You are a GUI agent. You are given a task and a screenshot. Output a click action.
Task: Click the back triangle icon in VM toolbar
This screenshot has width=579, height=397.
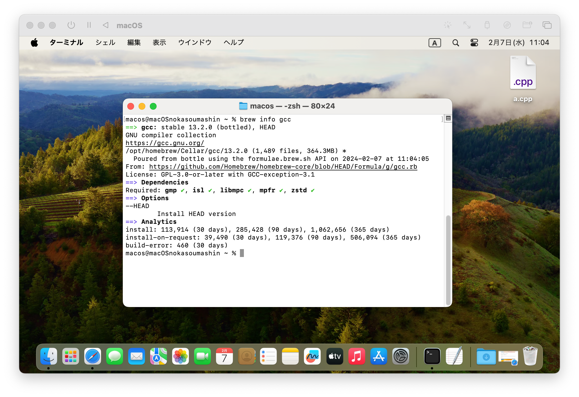coord(106,25)
